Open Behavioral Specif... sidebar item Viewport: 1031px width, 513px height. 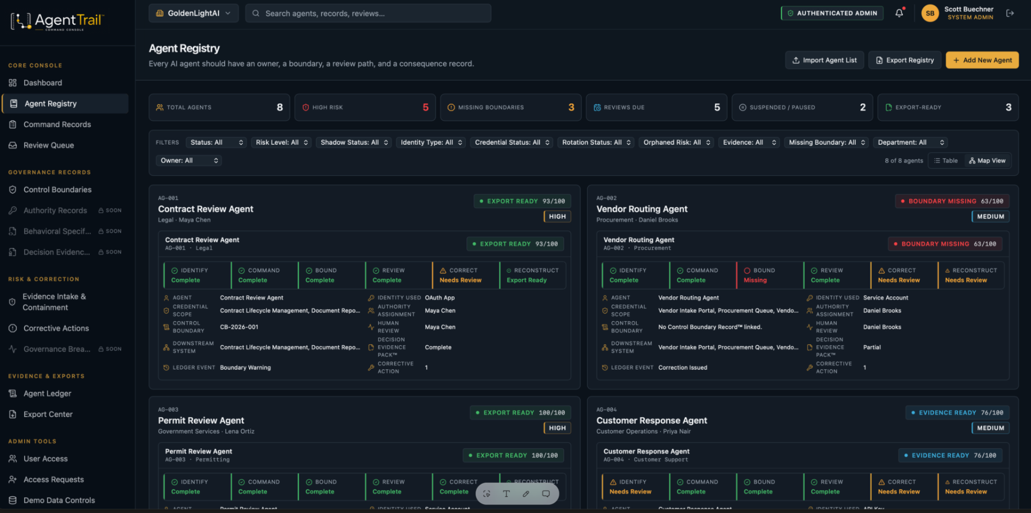click(x=65, y=232)
